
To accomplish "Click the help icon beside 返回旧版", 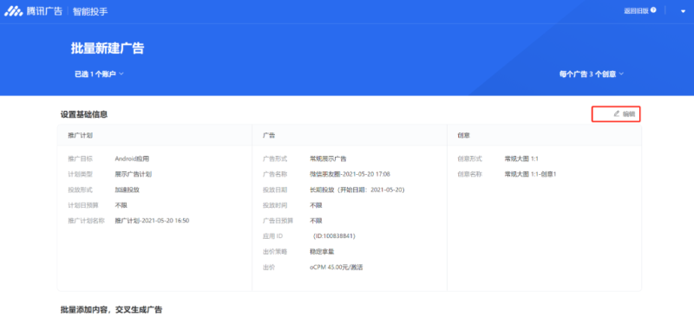I will [653, 10].
